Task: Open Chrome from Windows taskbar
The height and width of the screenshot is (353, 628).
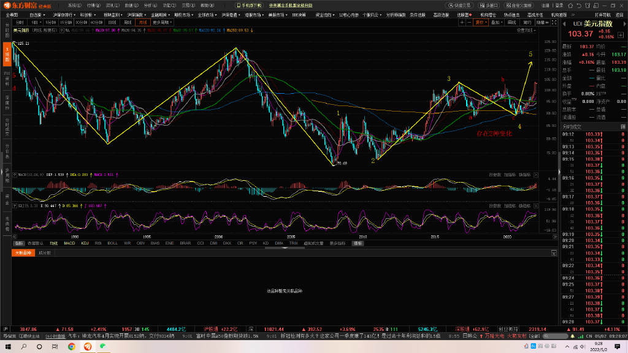Action: click(72, 347)
